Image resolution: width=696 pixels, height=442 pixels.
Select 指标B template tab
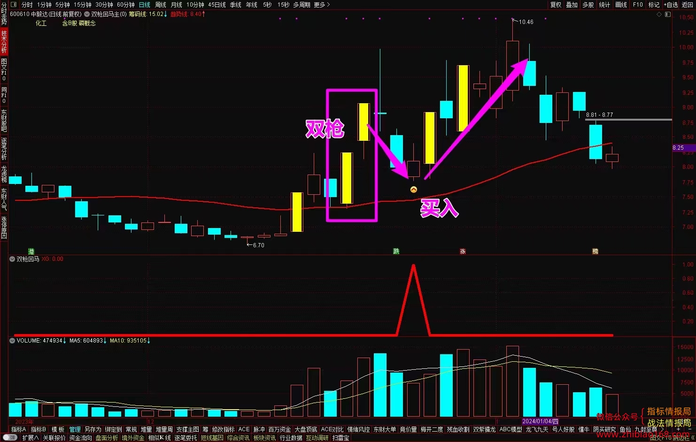tap(39, 429)
